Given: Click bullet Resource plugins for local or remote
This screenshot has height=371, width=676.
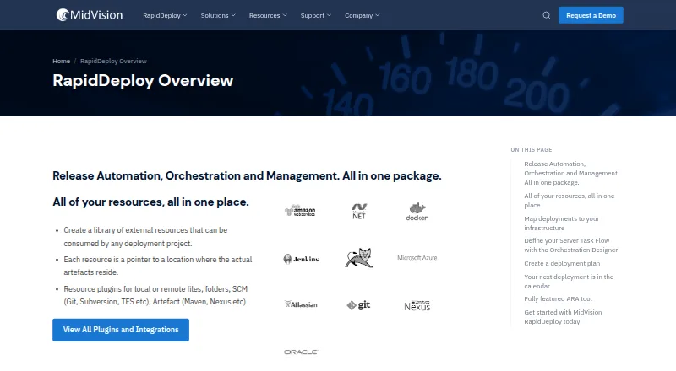Looking at the screenshot, I should [x=155, y=295].
